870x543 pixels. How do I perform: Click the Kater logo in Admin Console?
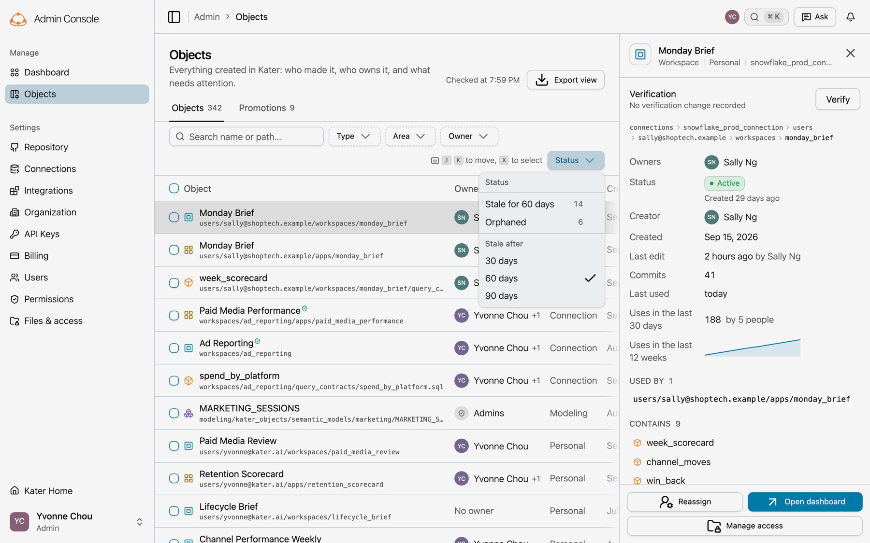click(x=18, y=19)
